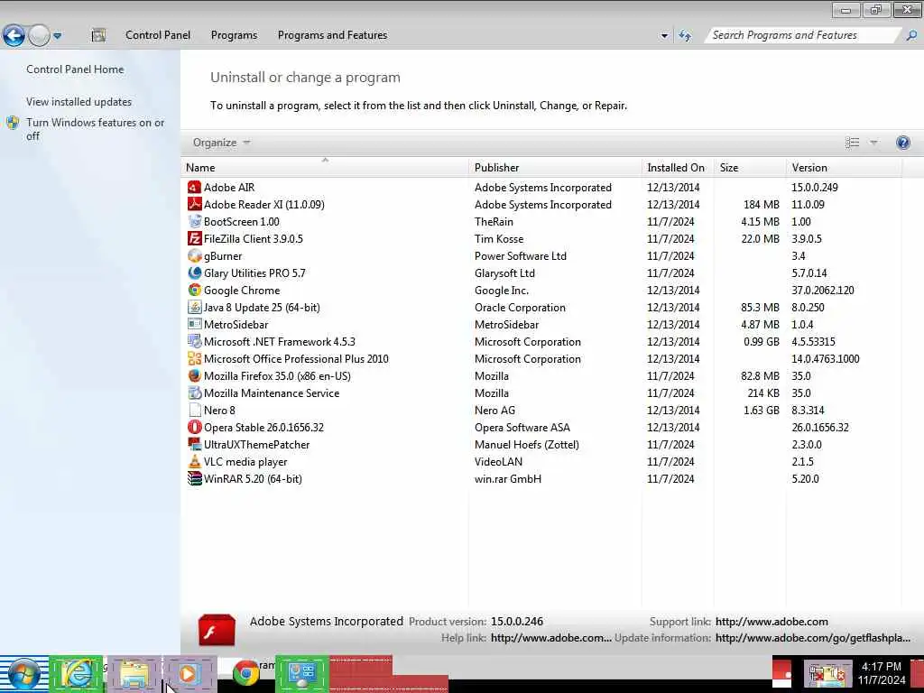Open the Windows Start orb
Viewport: 924px width, 693px height.
pos(24,674)
